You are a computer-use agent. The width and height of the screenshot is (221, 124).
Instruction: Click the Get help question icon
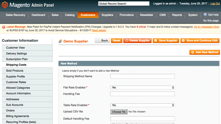[205, 15]
